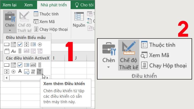Insert an ActiveX Command Button
The image size is (194, 109).
coord(7,65)
